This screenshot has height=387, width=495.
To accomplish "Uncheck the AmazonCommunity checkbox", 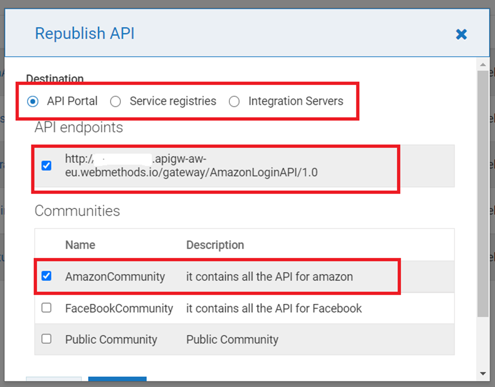I will tap(46, 276).
